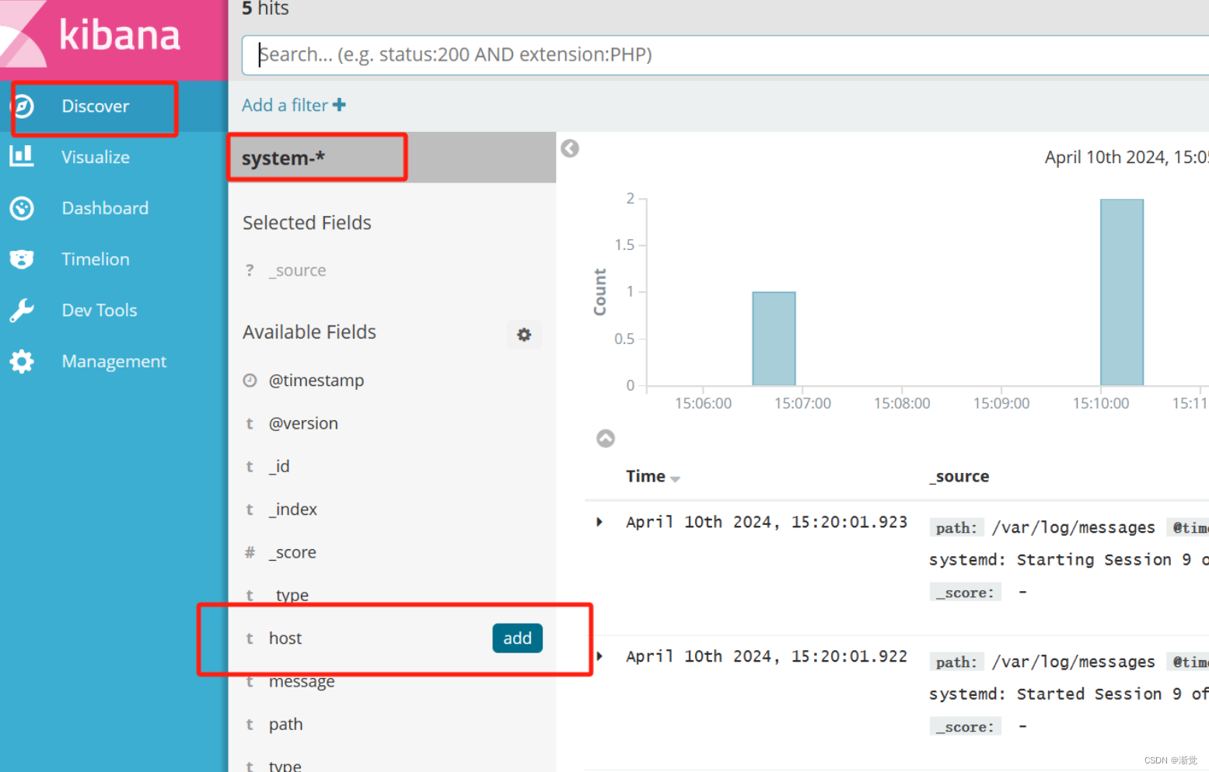
Task: Focus the search query input box
Action: coord(725,55)
